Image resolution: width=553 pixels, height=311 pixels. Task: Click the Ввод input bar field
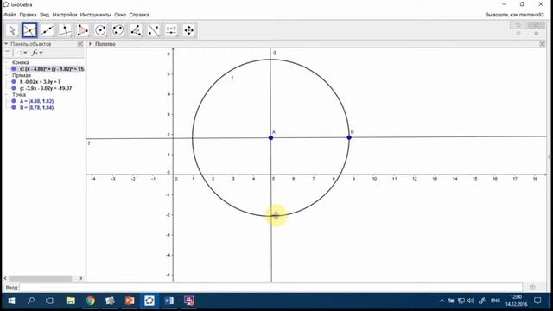[270, 288]
